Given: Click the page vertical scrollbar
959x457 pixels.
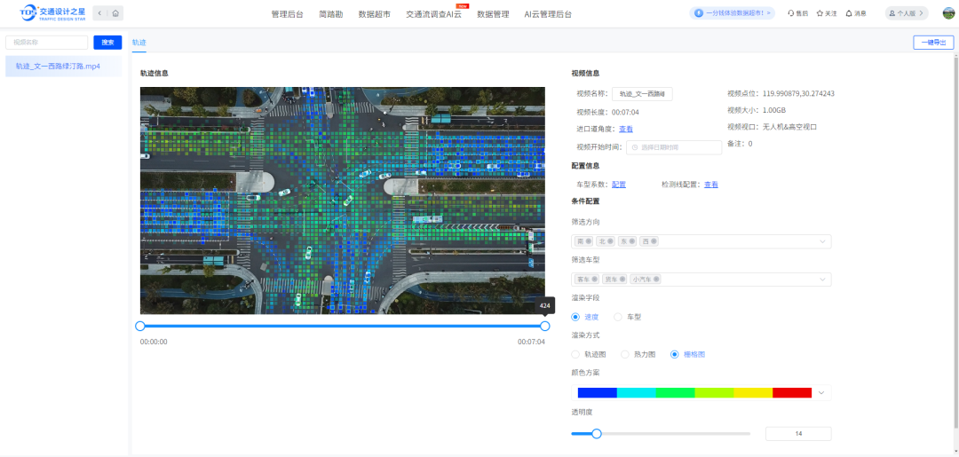Looking at the screenshot, I should click(x=956, y=241).
